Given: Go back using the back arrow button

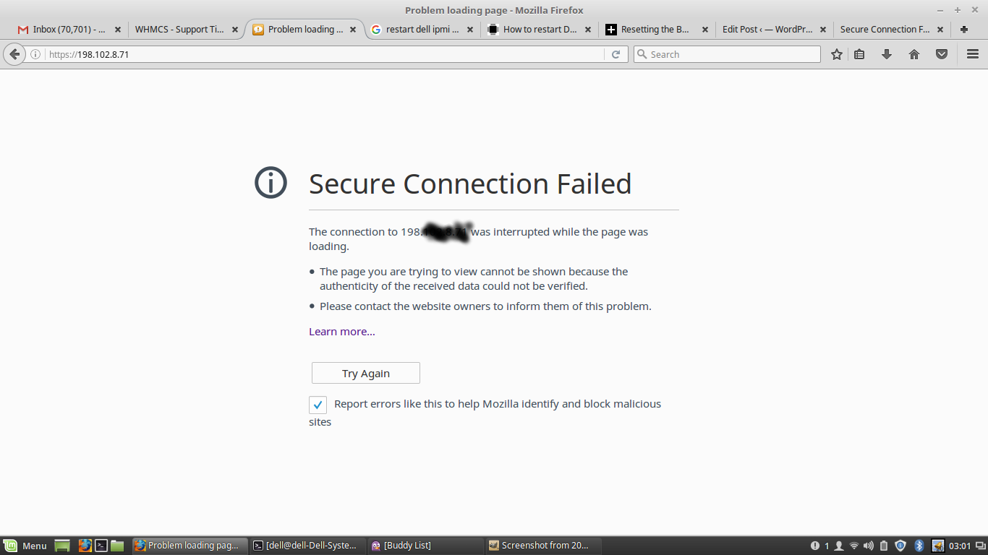Looking at the screenshot, I should coord(14,54).
